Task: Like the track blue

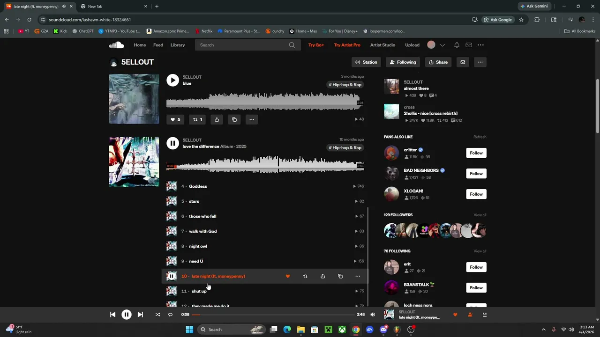Action: click(x=175, y=119)
